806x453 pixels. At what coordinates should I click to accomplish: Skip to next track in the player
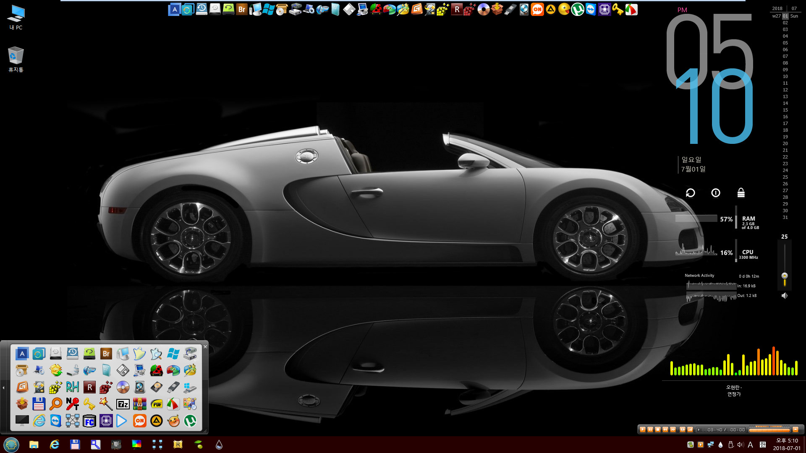pyautogui.click(x=673, y=429)
